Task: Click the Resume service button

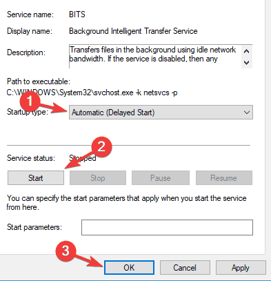Action: pos(224,177)
